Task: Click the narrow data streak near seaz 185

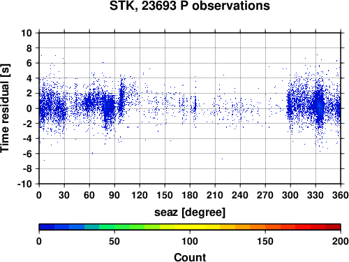Action: pos(195,105)
